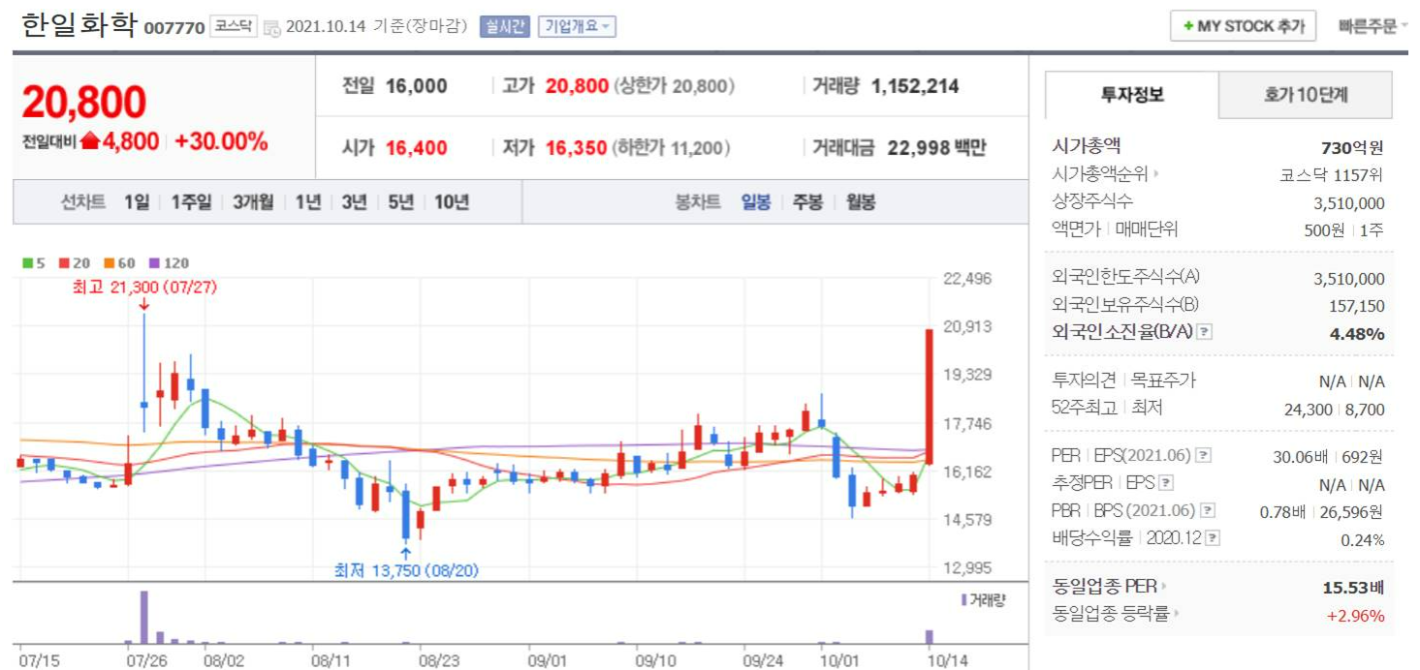The image size is (1420, 670).
Task: Select the 1년 line chart period
Action: click(x=308, y=202)
